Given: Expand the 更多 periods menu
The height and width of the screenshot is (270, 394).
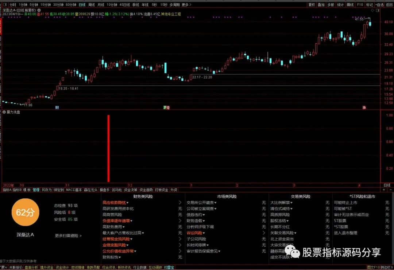Looking at the screenshot, I should click(x=186, y=4).
